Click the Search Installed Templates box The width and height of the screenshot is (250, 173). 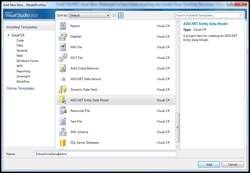pyautogui.click(x=209, y=15)
